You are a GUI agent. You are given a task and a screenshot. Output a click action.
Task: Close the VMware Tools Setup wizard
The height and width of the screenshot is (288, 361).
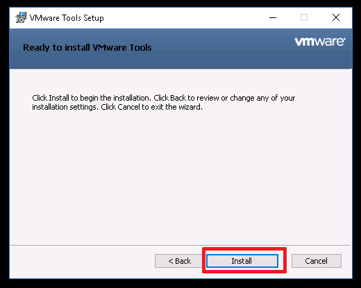pos(336,17)
